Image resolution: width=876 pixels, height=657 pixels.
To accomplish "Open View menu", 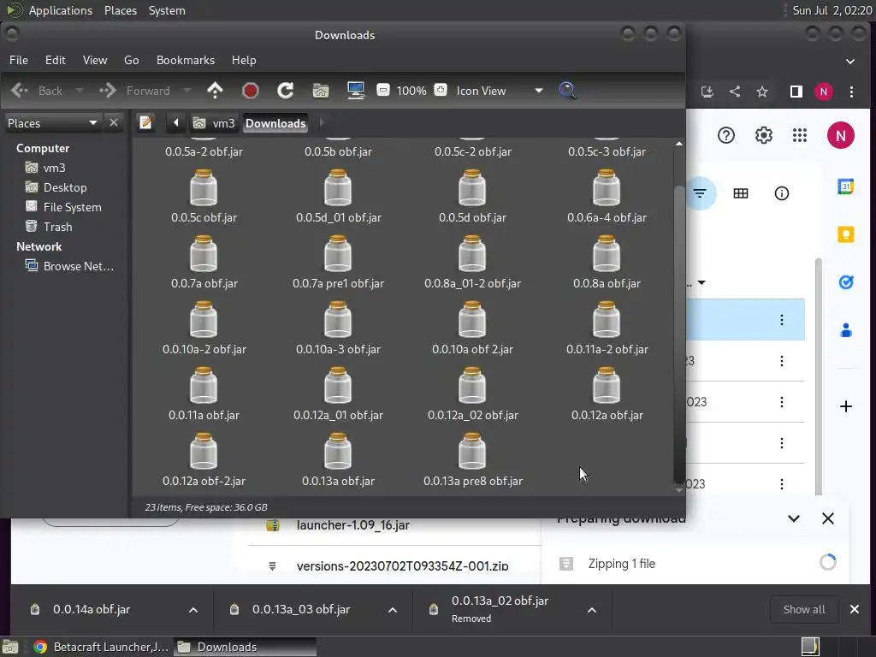I will (95, 60).
